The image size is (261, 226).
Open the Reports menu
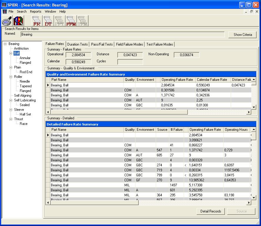36,11
